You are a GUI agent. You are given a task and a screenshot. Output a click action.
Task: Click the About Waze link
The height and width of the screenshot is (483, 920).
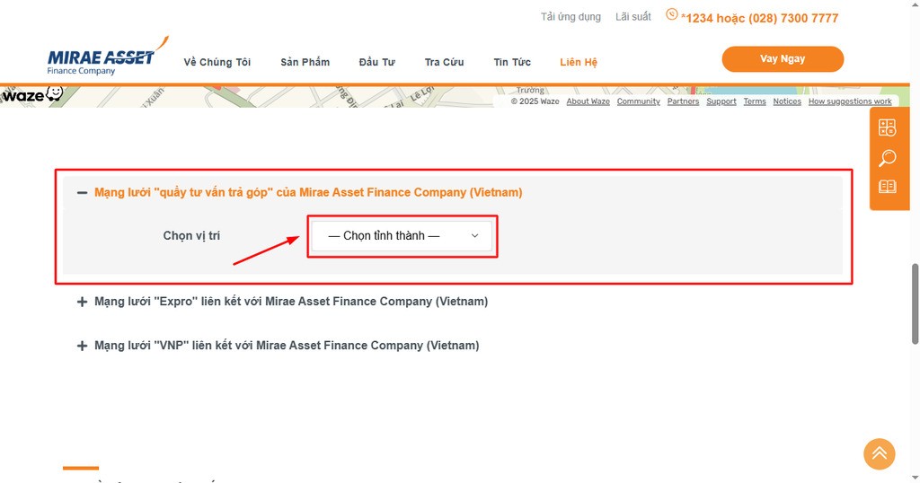[588, 101]
